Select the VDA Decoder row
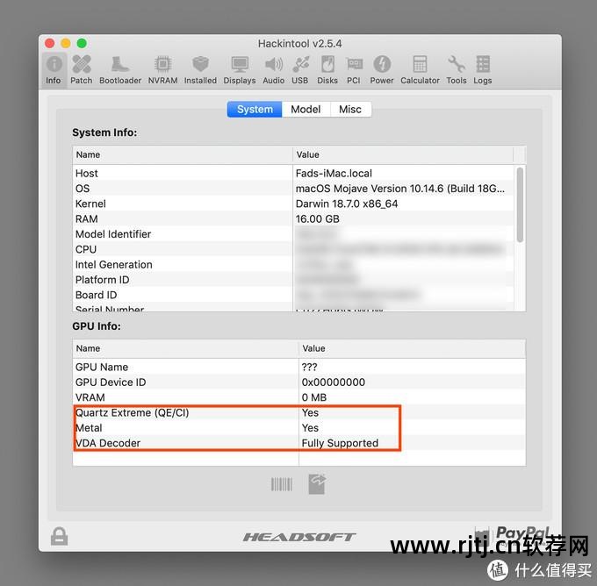The image size is (597, 586). [299, 443]
